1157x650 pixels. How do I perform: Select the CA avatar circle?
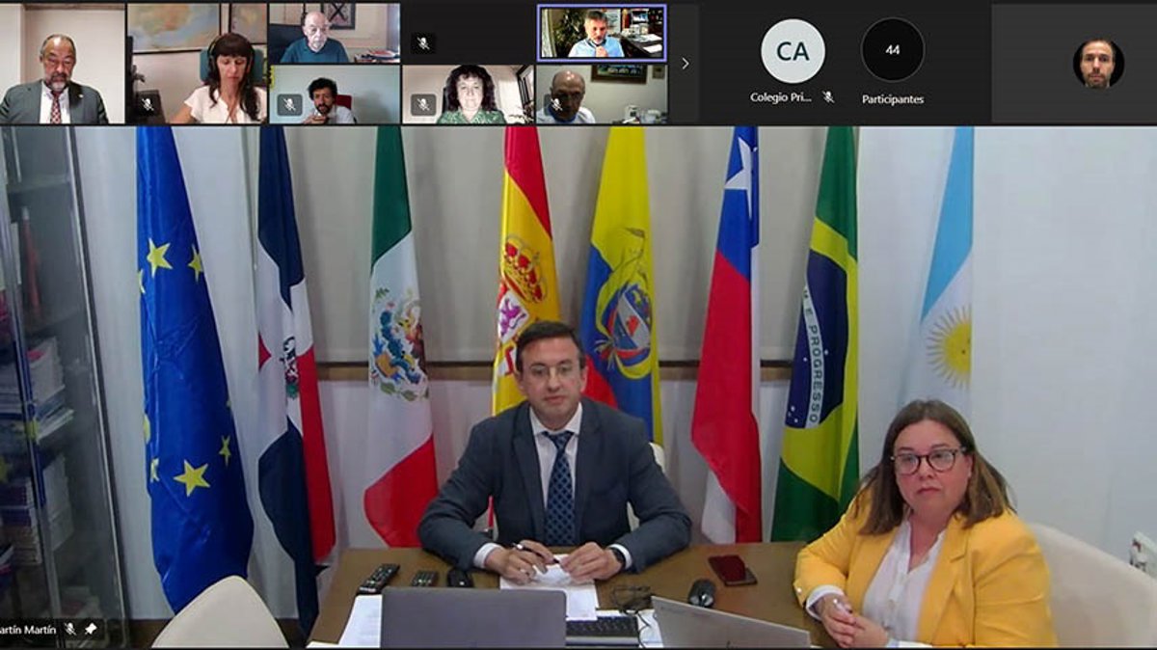tap(793, 50)
